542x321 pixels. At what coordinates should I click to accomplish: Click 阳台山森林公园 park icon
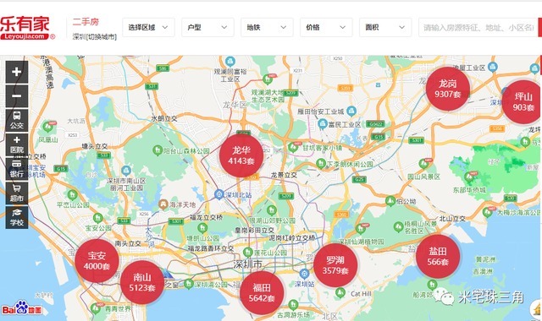coord(158,150)
